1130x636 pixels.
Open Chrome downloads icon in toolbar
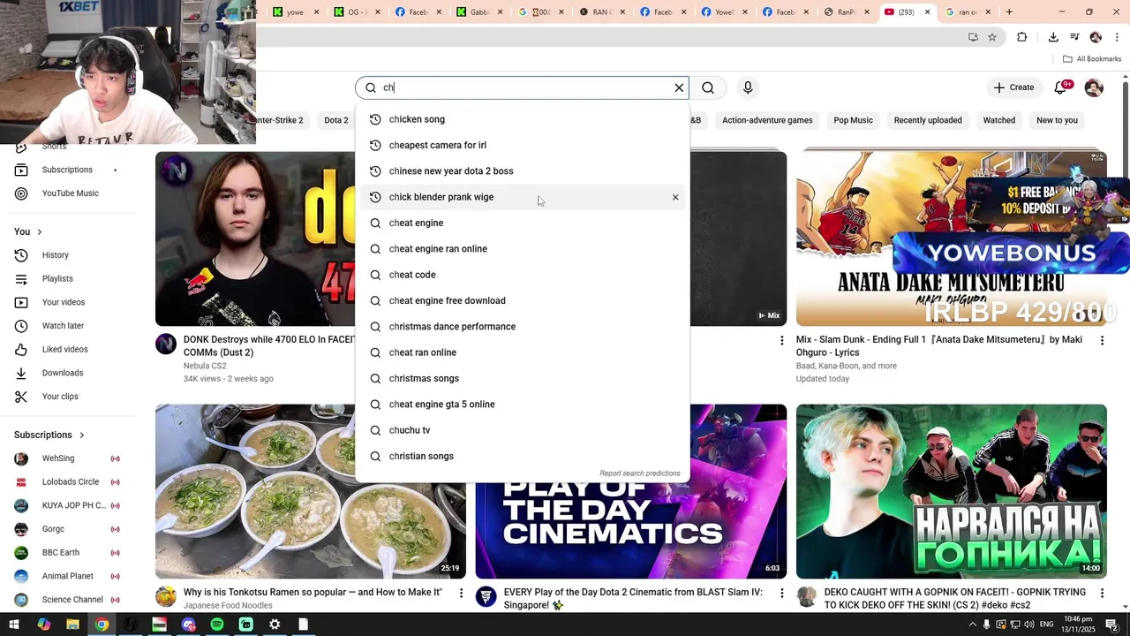coord(1053,37)
